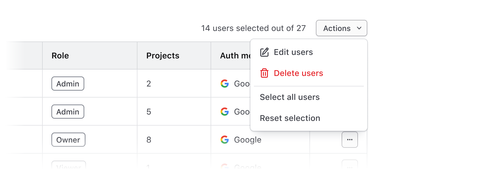This screenshot has width=489, height=177.
Task: Open the ellipsis menu in the Owner row
Action: (x=350, y=140)
